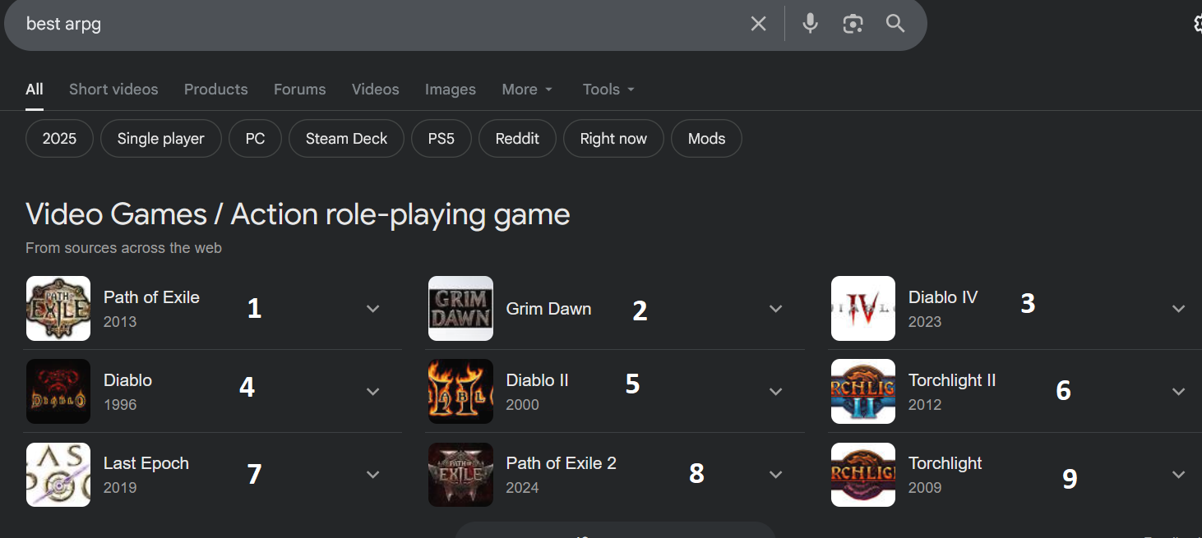Switch to Images tab
Image resolution: width=1202 pixels, height=538 pixels.
pyautogui.click(x=451, y=90)
